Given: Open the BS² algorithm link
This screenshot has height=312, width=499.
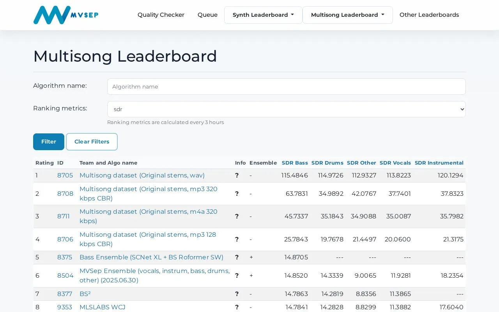Looking at the screenshot, I should 85,294.
